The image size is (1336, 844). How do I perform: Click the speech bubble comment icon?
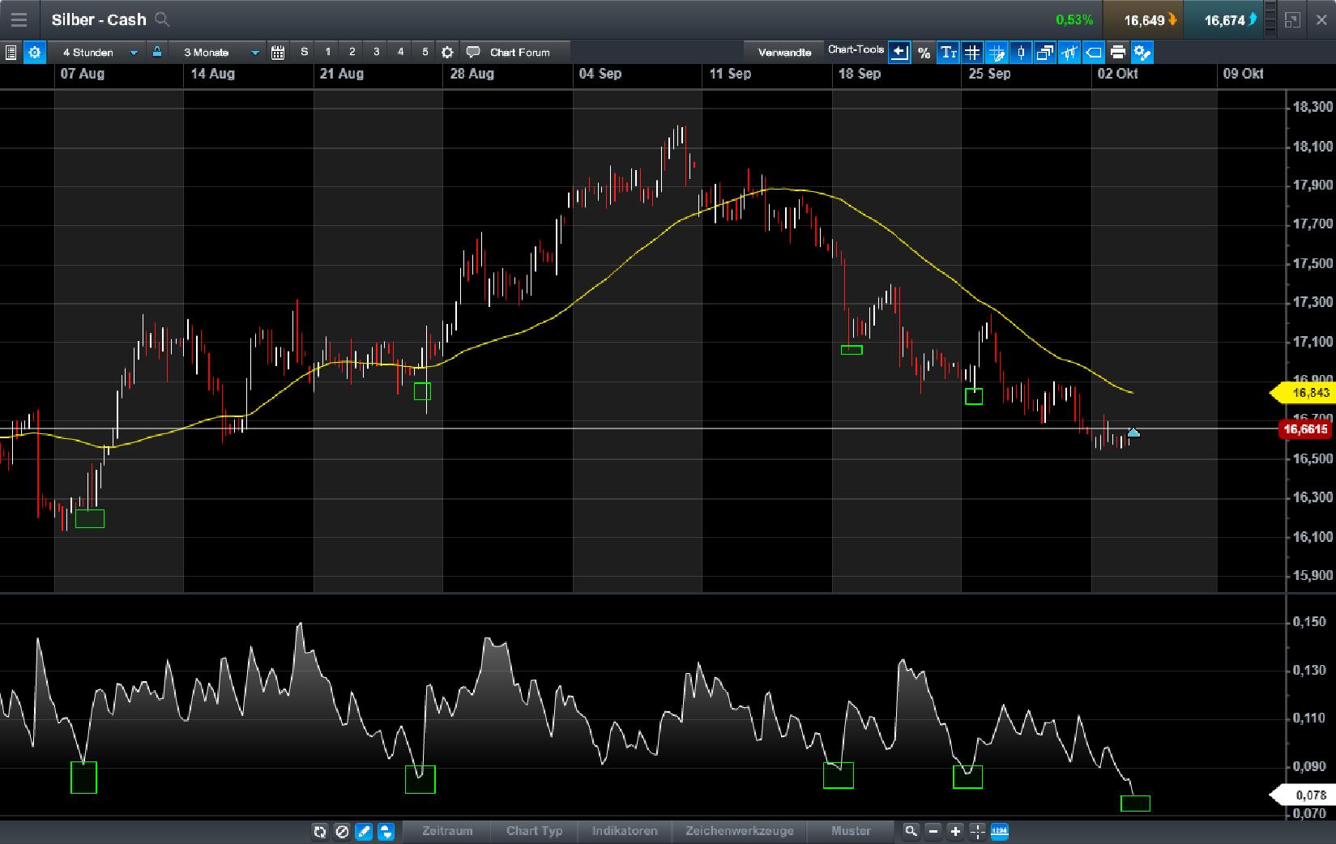pyautogui.click(x=473, y=52)
